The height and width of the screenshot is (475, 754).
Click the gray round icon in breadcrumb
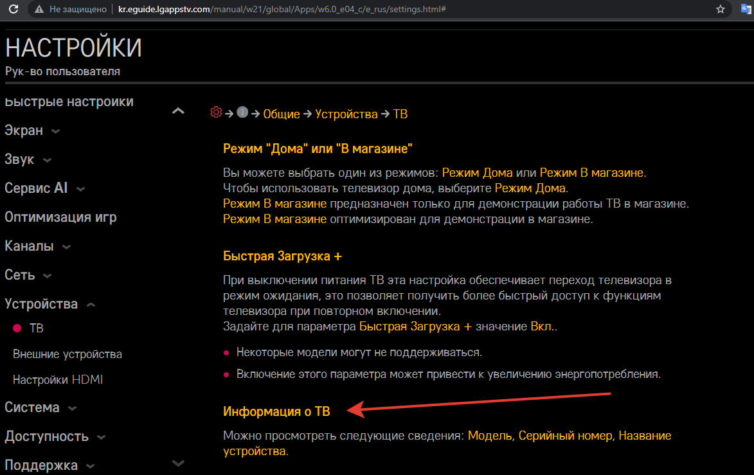(242, 112)
